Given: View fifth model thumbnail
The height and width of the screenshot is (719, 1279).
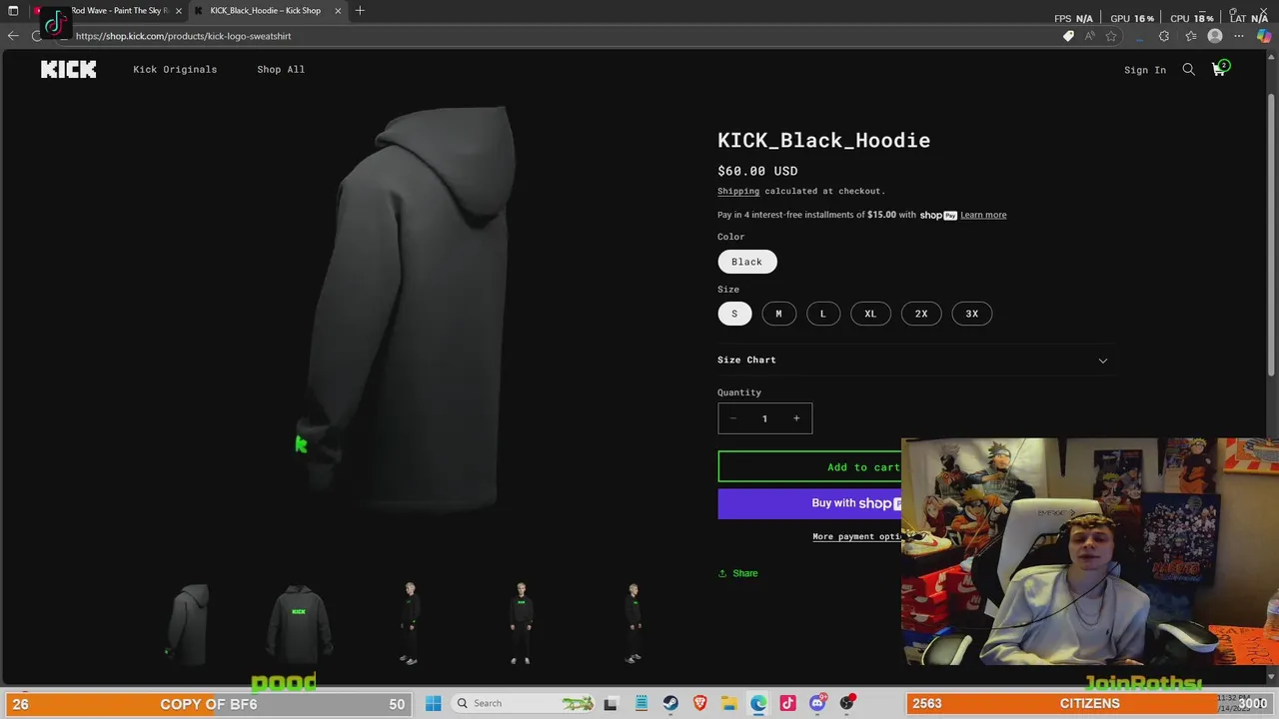Looking at the screenshot, I should tap(633, 624).
